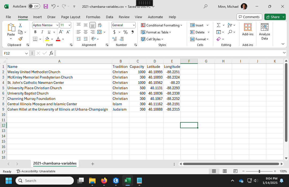The height and width of the screenshot is (187, 289).
Task: Apply accounting dollar number format
Action: click(114, 32)
